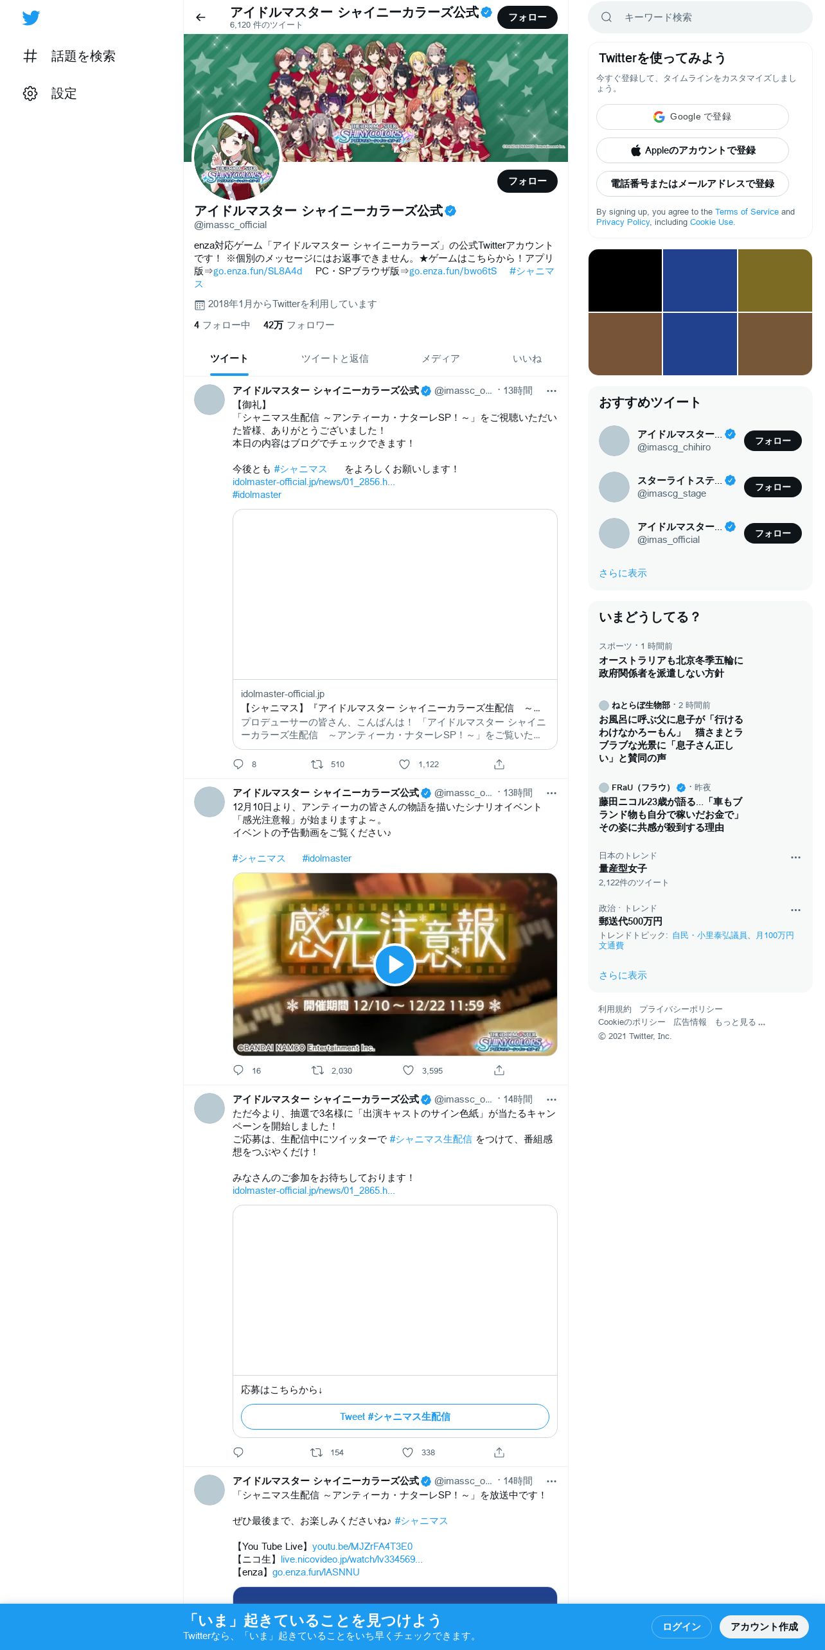Screen dimensions: 825x1650
Task: Retweet the tweet with 154 retweets
Action: click(x=317, y=1452)
